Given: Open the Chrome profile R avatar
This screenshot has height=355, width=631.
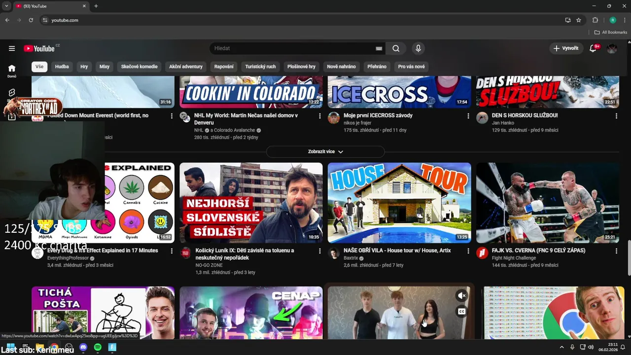Looking at the screenshot, I should pyautogui.click(x=613, y=20).
